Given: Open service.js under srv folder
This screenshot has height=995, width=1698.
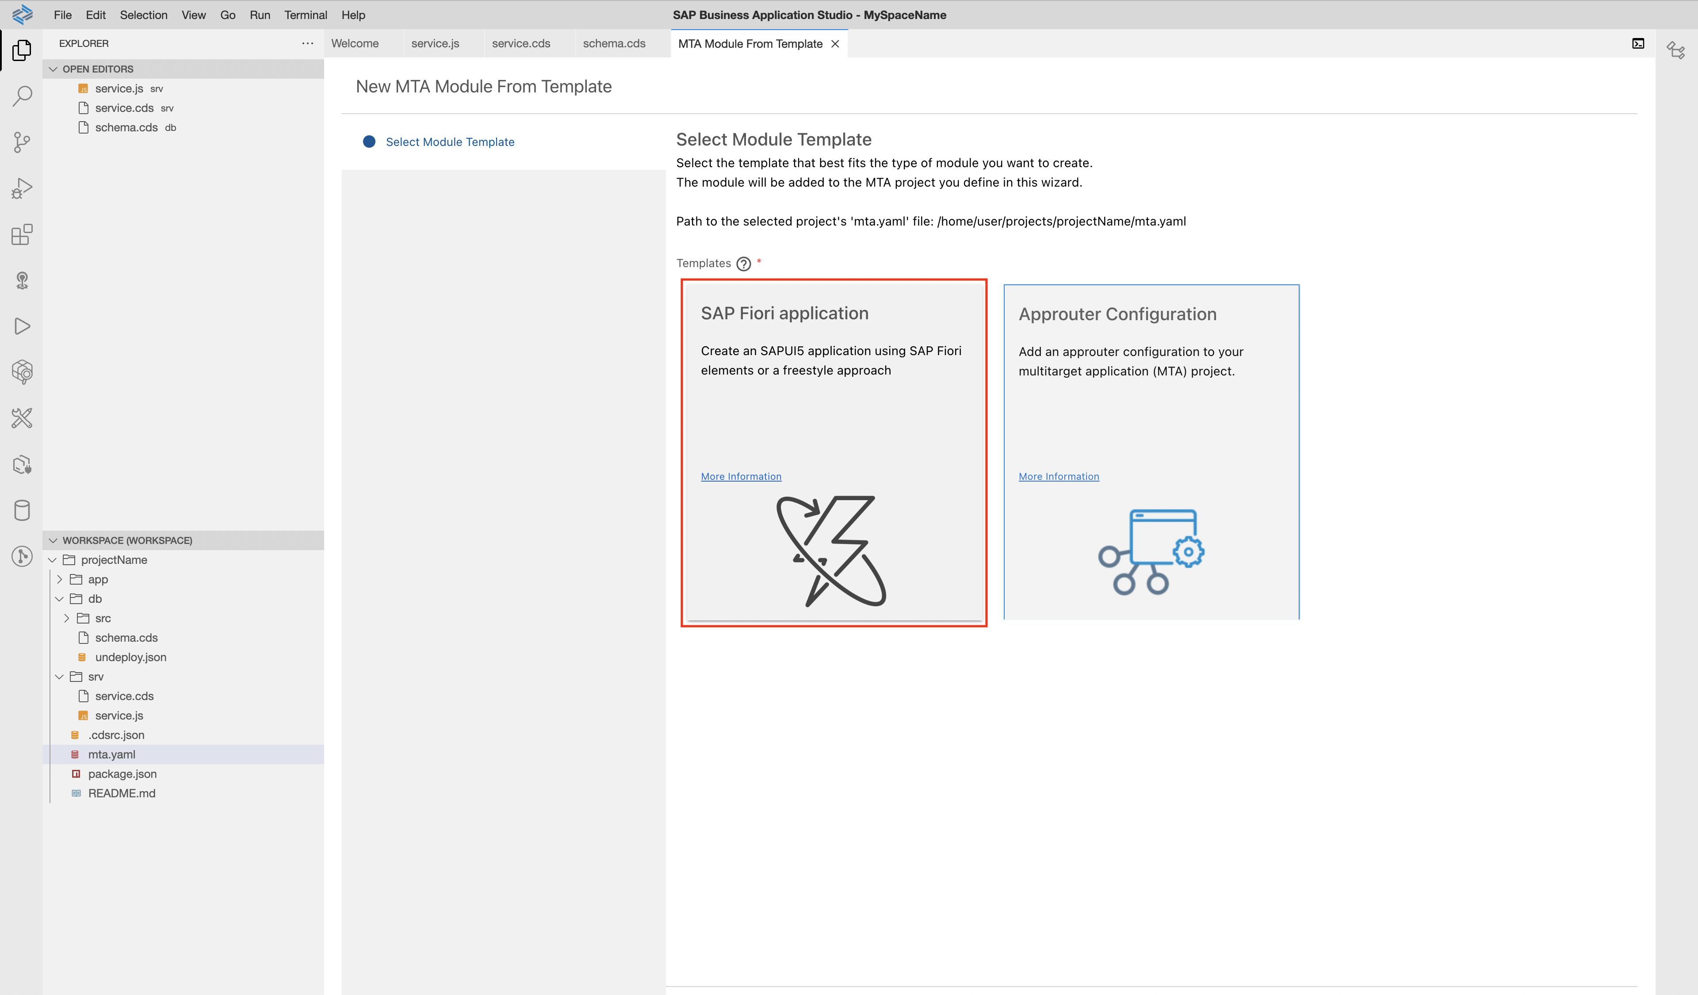Looking at the screenshot, I should pyautogui.click(x=183, y=716).
